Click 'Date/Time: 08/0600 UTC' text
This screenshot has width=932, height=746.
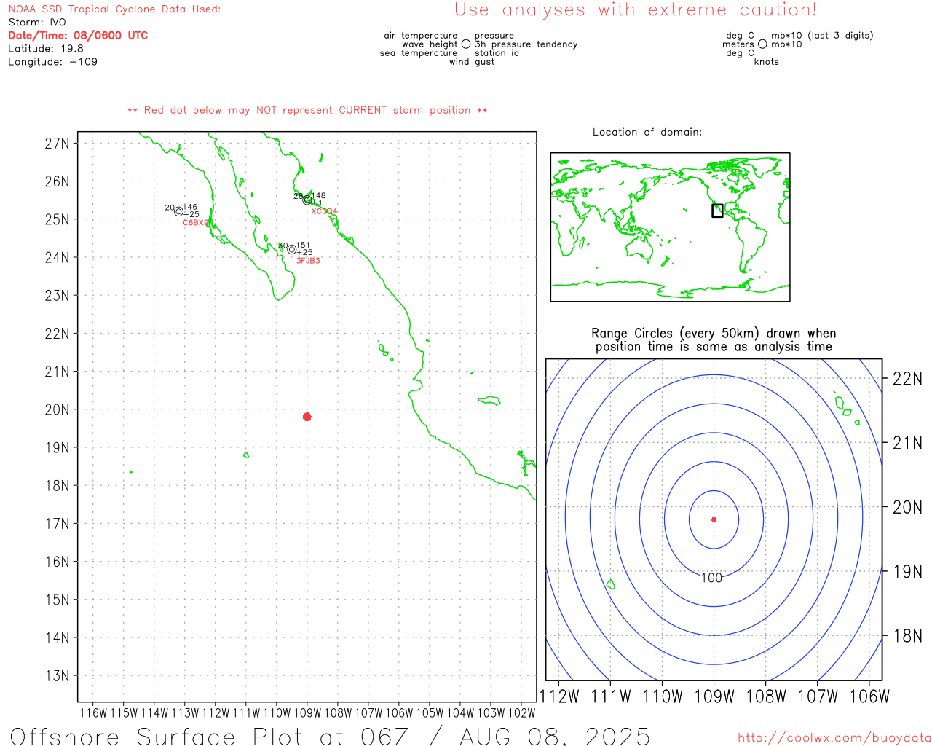click(x=78, y=36)
